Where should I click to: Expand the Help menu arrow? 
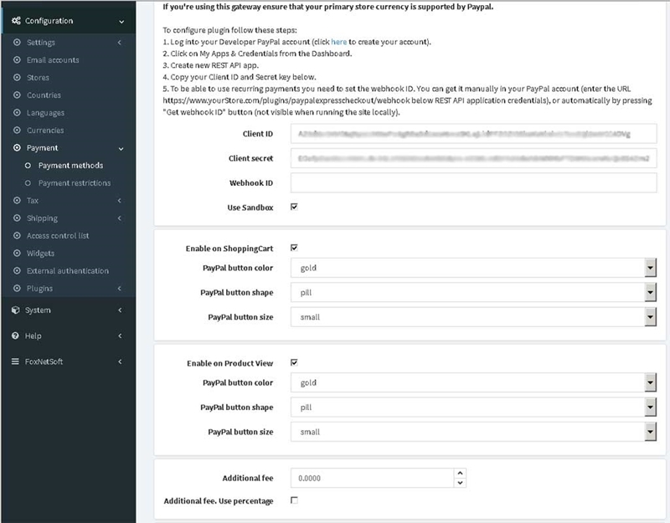[120, 336]
